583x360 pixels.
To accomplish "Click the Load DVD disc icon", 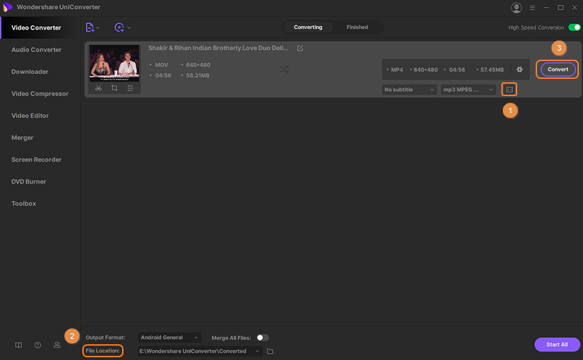I will [119, 27].
